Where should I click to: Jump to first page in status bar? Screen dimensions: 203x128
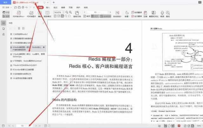click(x=9, y=126)
